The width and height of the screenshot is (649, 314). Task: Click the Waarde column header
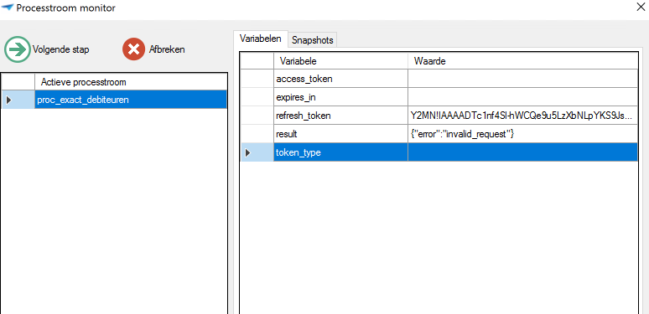[x=522, y=61]
